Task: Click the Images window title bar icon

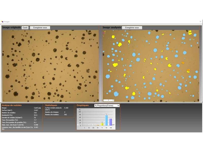Action: click(x=2, y=22)
